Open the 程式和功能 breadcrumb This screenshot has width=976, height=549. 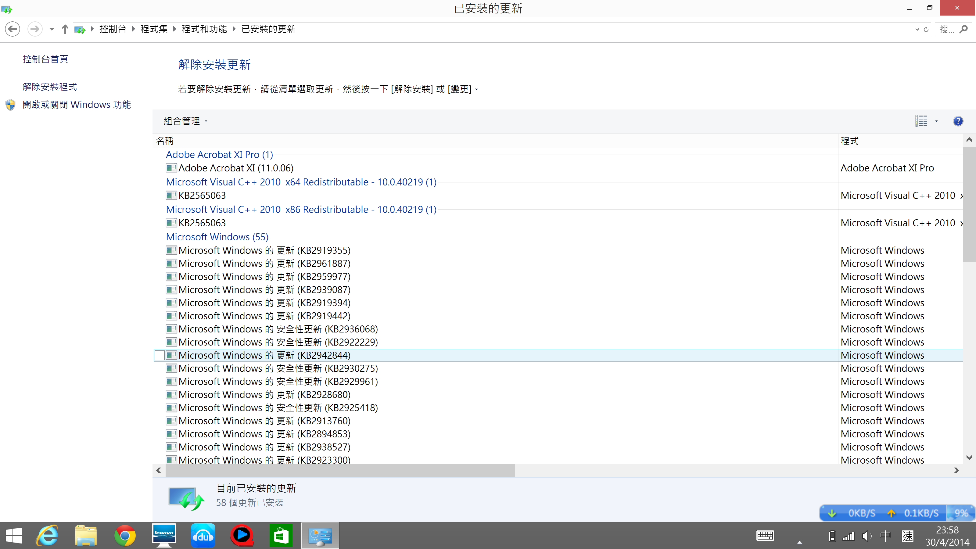point(204,29)
